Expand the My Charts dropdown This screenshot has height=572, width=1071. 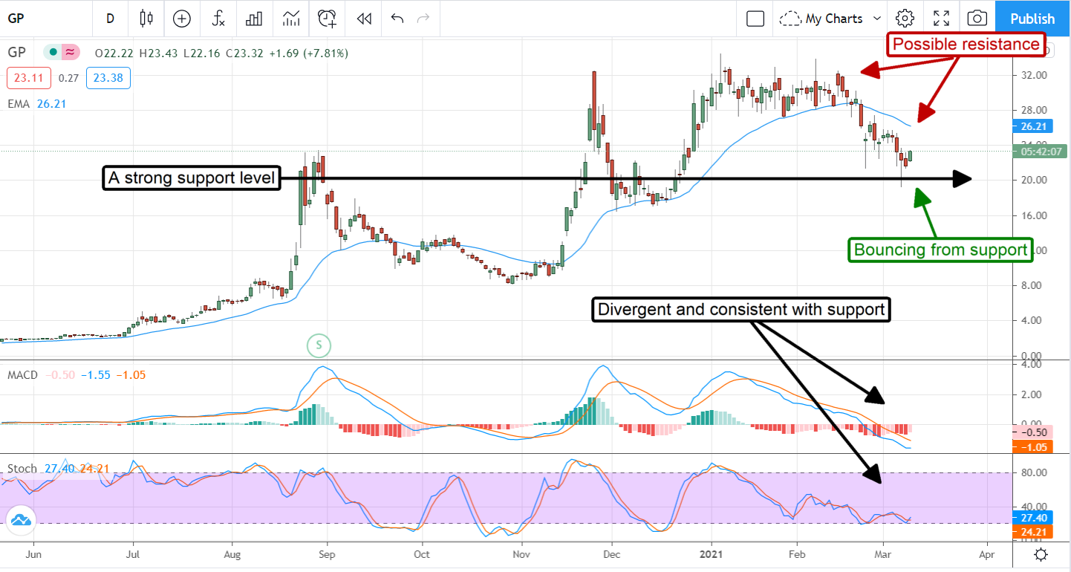(x=833, y=19)
